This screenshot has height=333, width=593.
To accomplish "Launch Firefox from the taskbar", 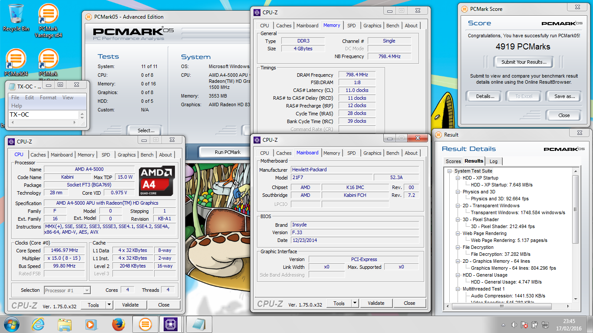I will click(118, 324).
